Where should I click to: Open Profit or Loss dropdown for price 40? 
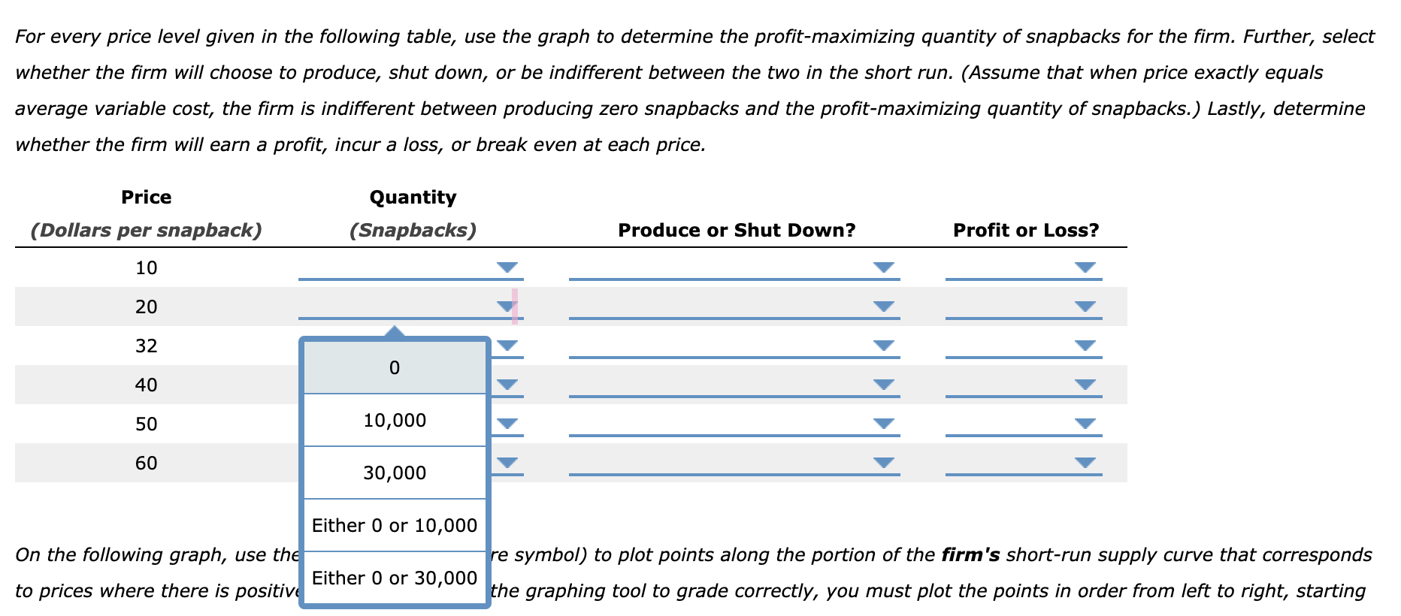tap(1084, 385)
